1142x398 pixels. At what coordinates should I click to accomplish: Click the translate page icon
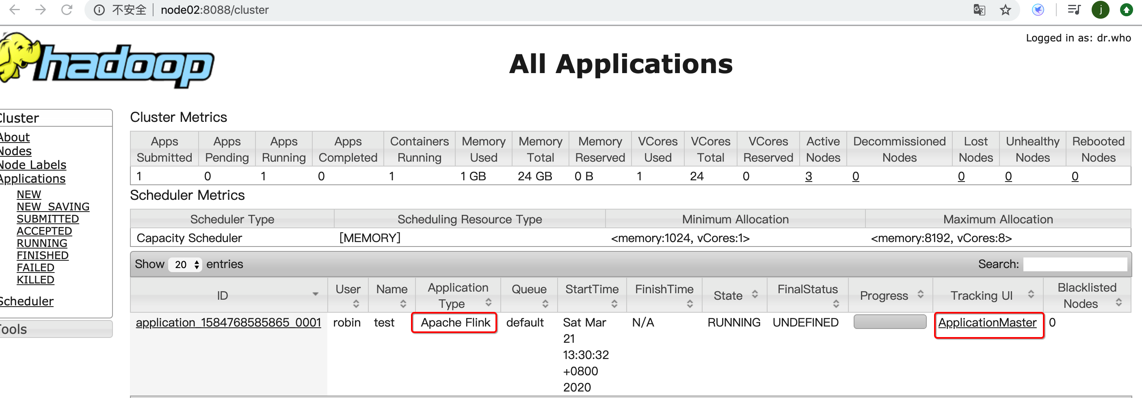979,10
